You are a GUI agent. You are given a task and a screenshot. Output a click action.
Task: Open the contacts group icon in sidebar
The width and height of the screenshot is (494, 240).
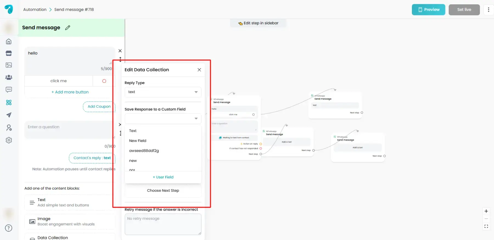click(9, 77)
